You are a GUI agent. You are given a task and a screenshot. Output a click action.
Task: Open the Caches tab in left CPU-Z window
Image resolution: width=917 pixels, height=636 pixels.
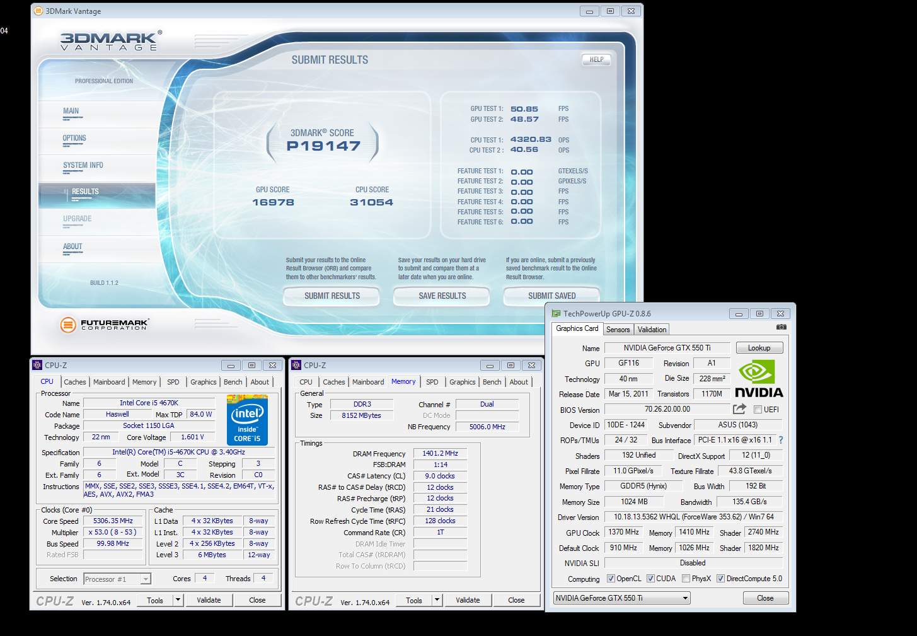click(x=74, y=382)
